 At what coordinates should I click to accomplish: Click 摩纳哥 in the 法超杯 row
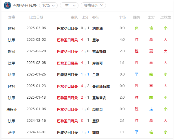point(98,110)
